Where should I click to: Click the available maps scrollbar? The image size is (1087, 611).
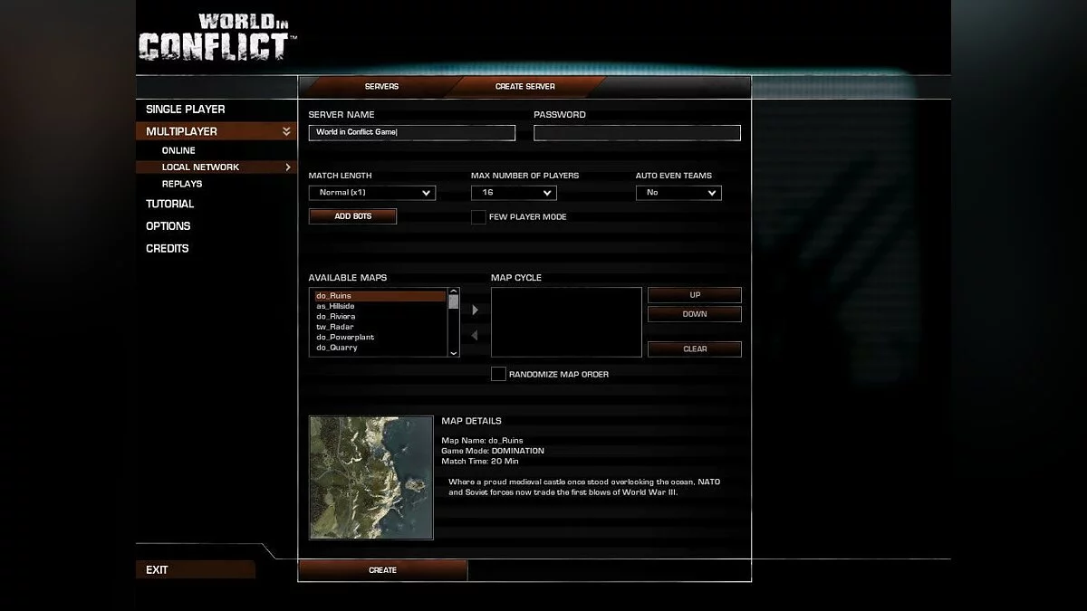(x=454, y=321)
